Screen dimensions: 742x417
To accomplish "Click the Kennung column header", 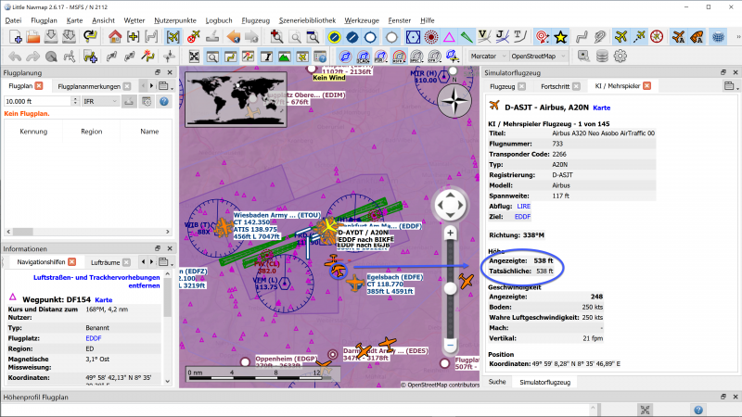I will pos(33,132).
